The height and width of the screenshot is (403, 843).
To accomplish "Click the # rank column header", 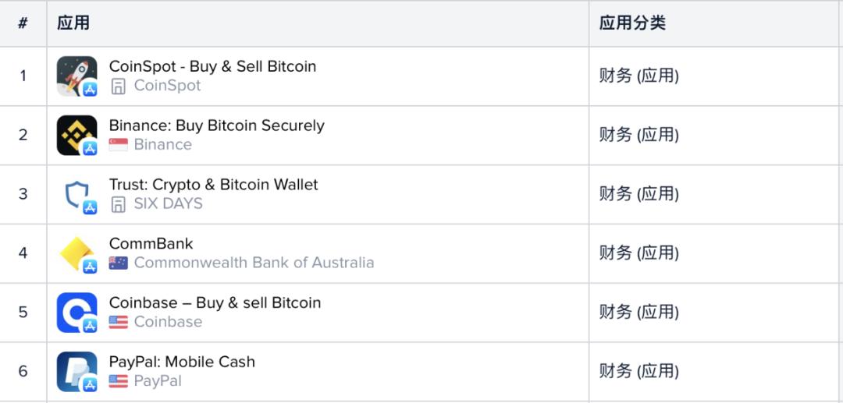I will (x=23, y=23).
